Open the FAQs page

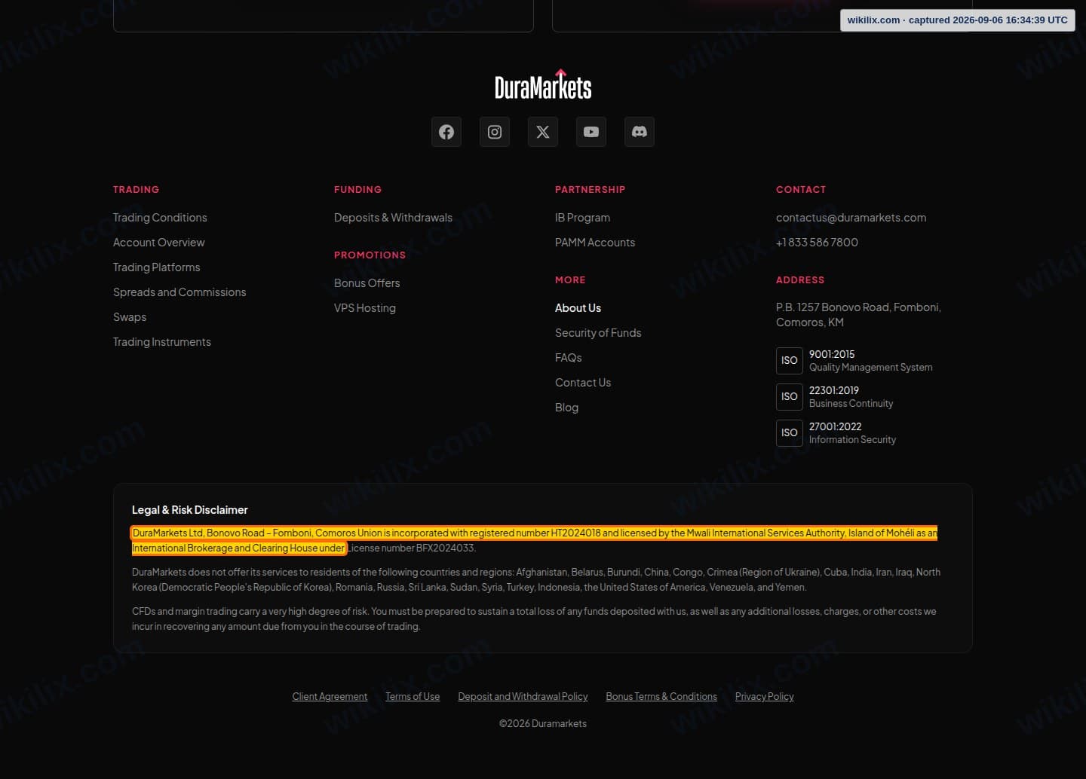(x=569, y=358)
